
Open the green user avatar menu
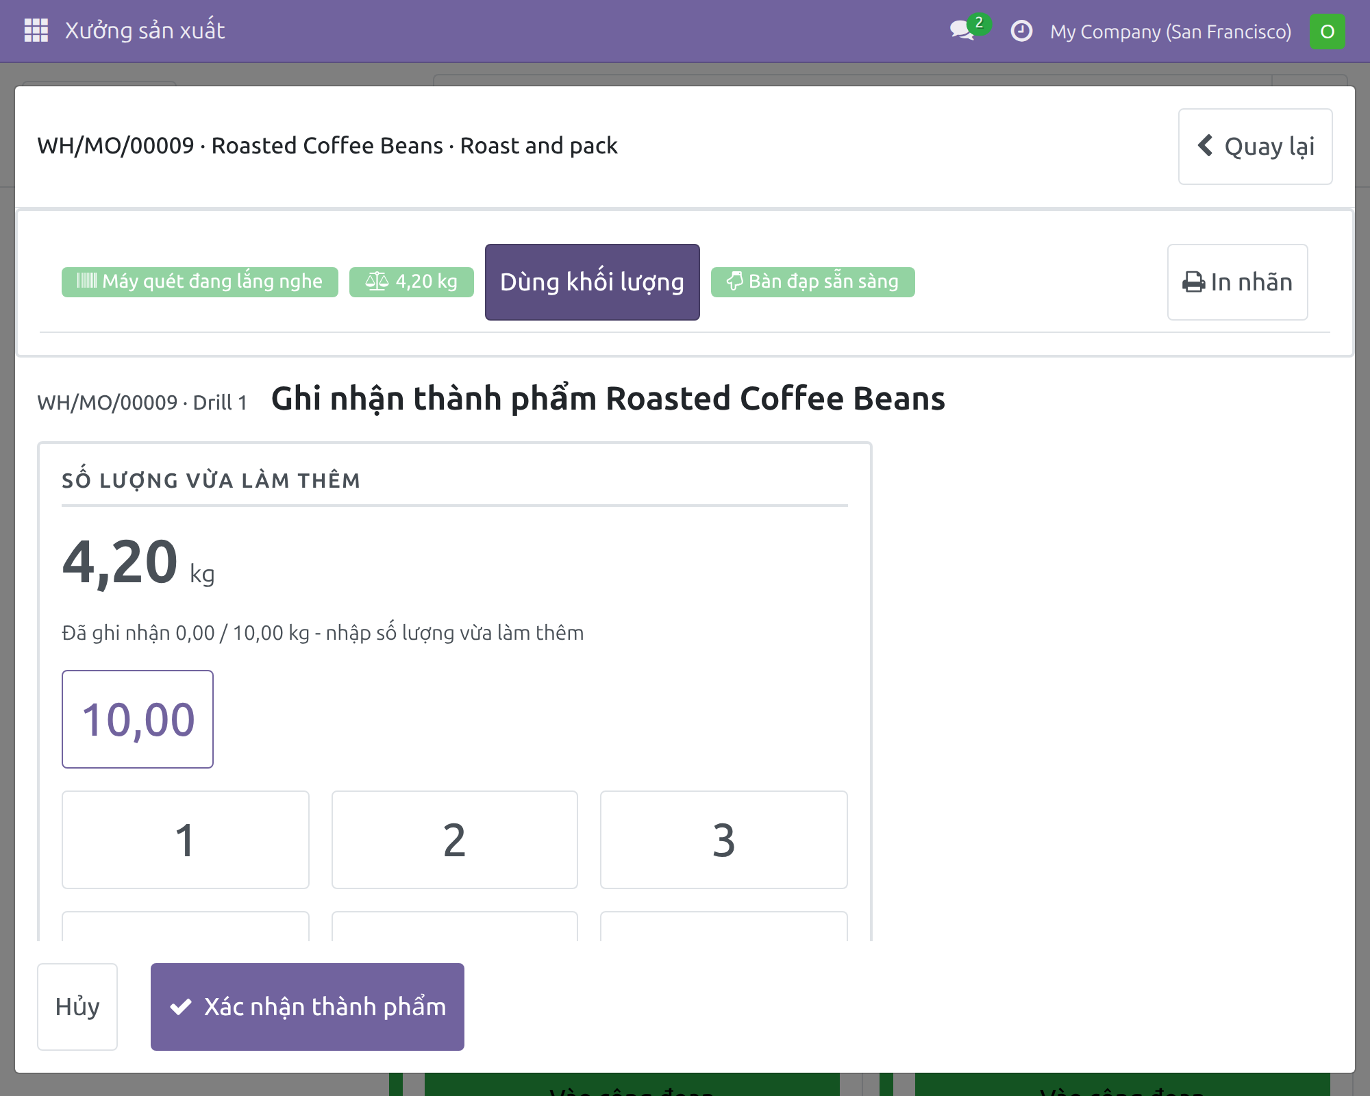1327,32
